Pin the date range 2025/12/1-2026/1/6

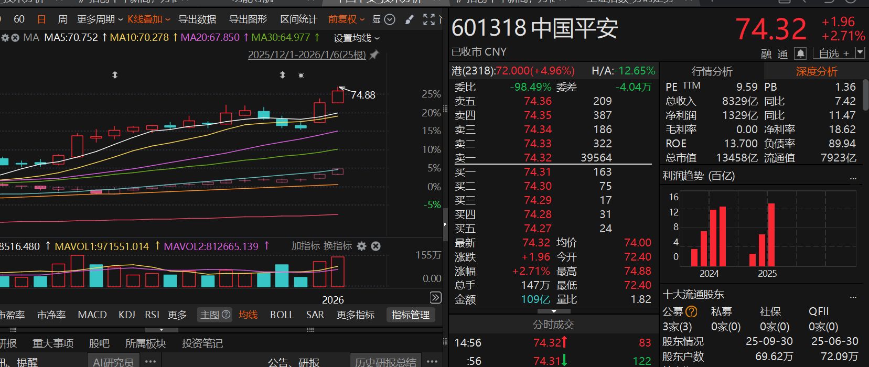[374, 55]
